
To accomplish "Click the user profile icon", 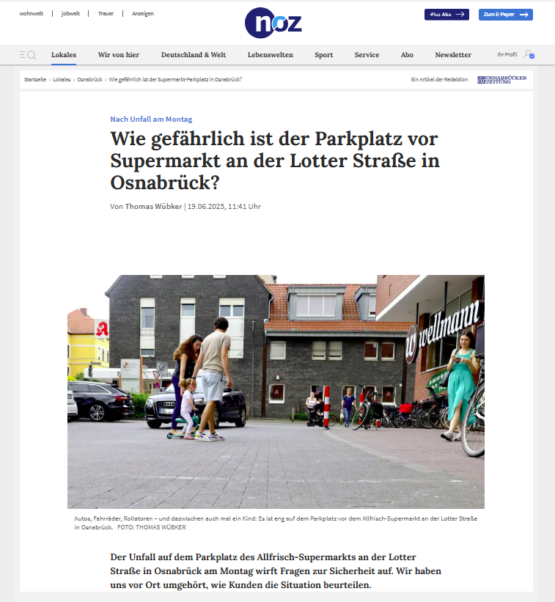I will (529, 54).
